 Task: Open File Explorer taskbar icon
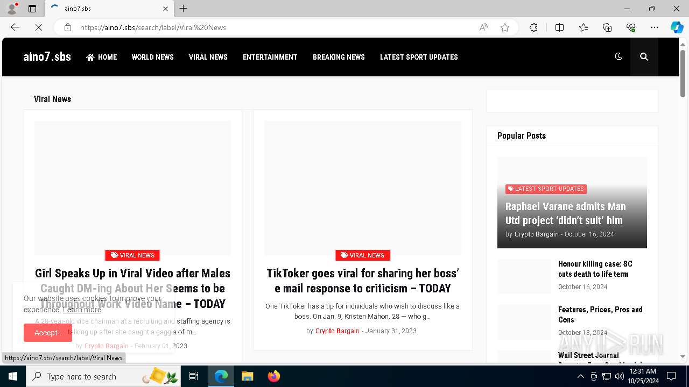[x=247, y=376]
